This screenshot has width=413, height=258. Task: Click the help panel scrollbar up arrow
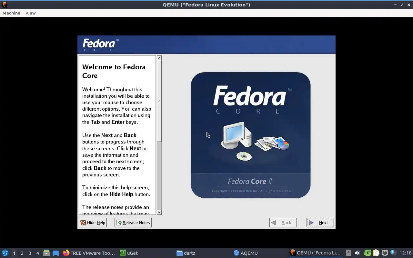(x=159, y=58)
